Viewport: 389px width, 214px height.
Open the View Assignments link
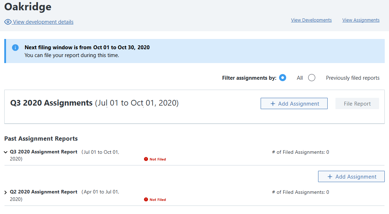(x=361, y=20)
